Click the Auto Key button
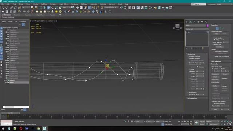 click(202, 122)
